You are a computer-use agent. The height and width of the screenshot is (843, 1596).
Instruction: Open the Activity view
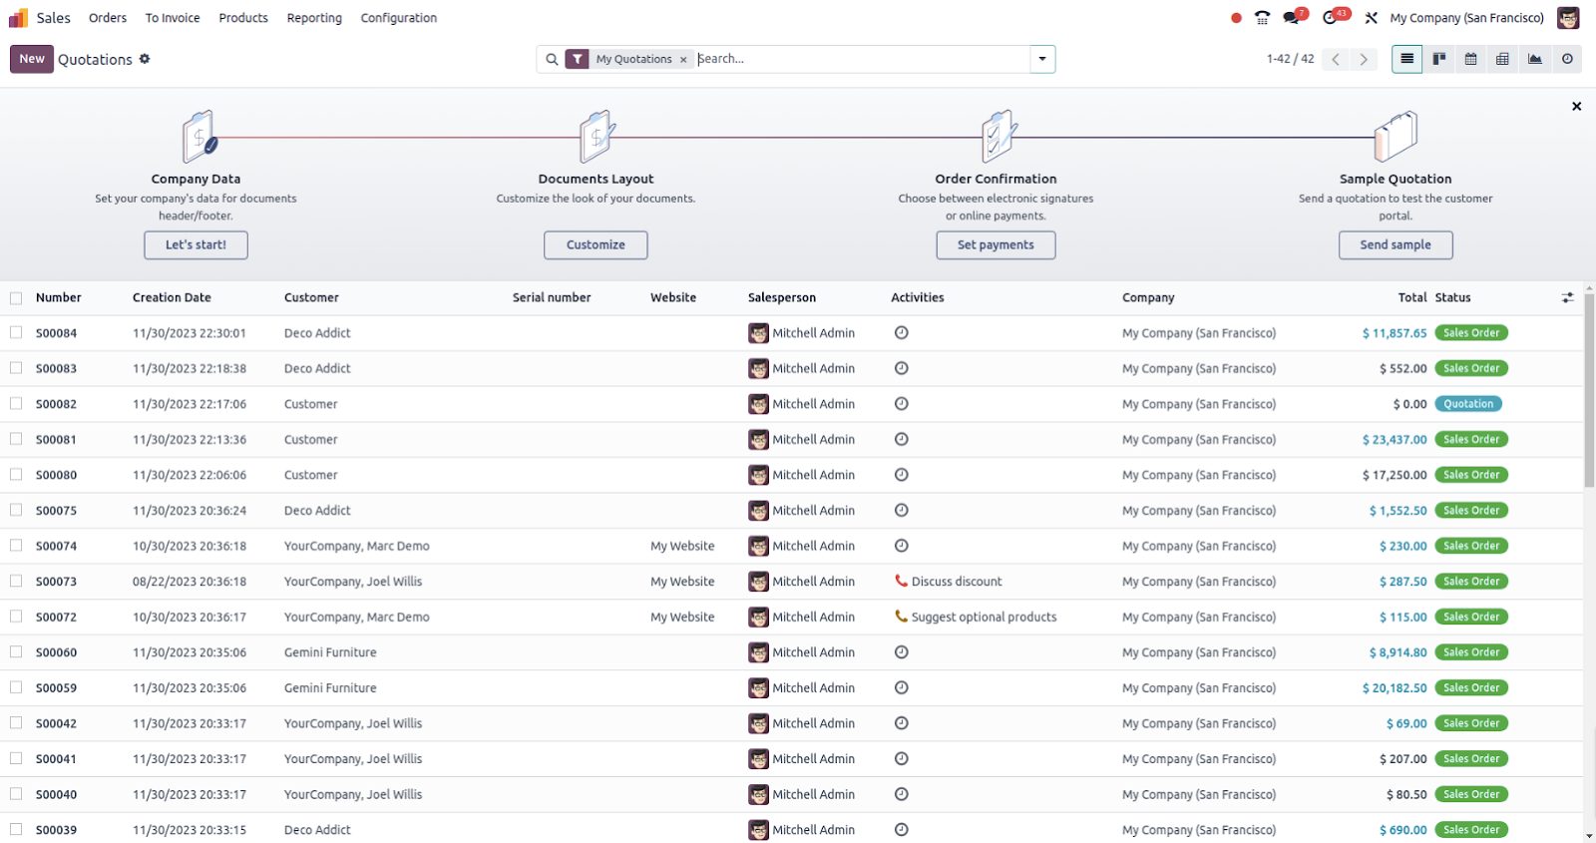coord(1567,59)
